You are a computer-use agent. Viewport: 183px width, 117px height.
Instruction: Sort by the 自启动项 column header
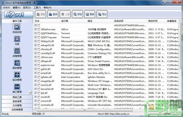[130, 21]
